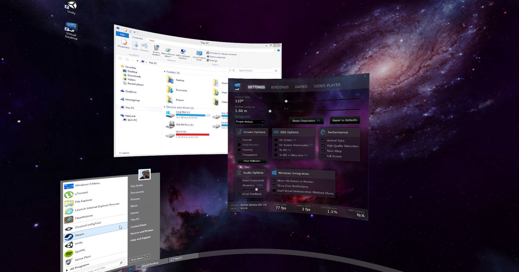519x272 pixels.
Task: Expand the Shut down options arrow
Action: pyautogui.click(x=147, y=256)
